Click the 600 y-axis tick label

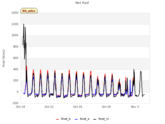[x=16, y=58]
